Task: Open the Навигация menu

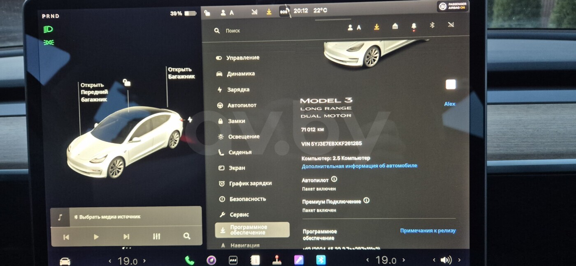Action: click(x=240, y=245)
